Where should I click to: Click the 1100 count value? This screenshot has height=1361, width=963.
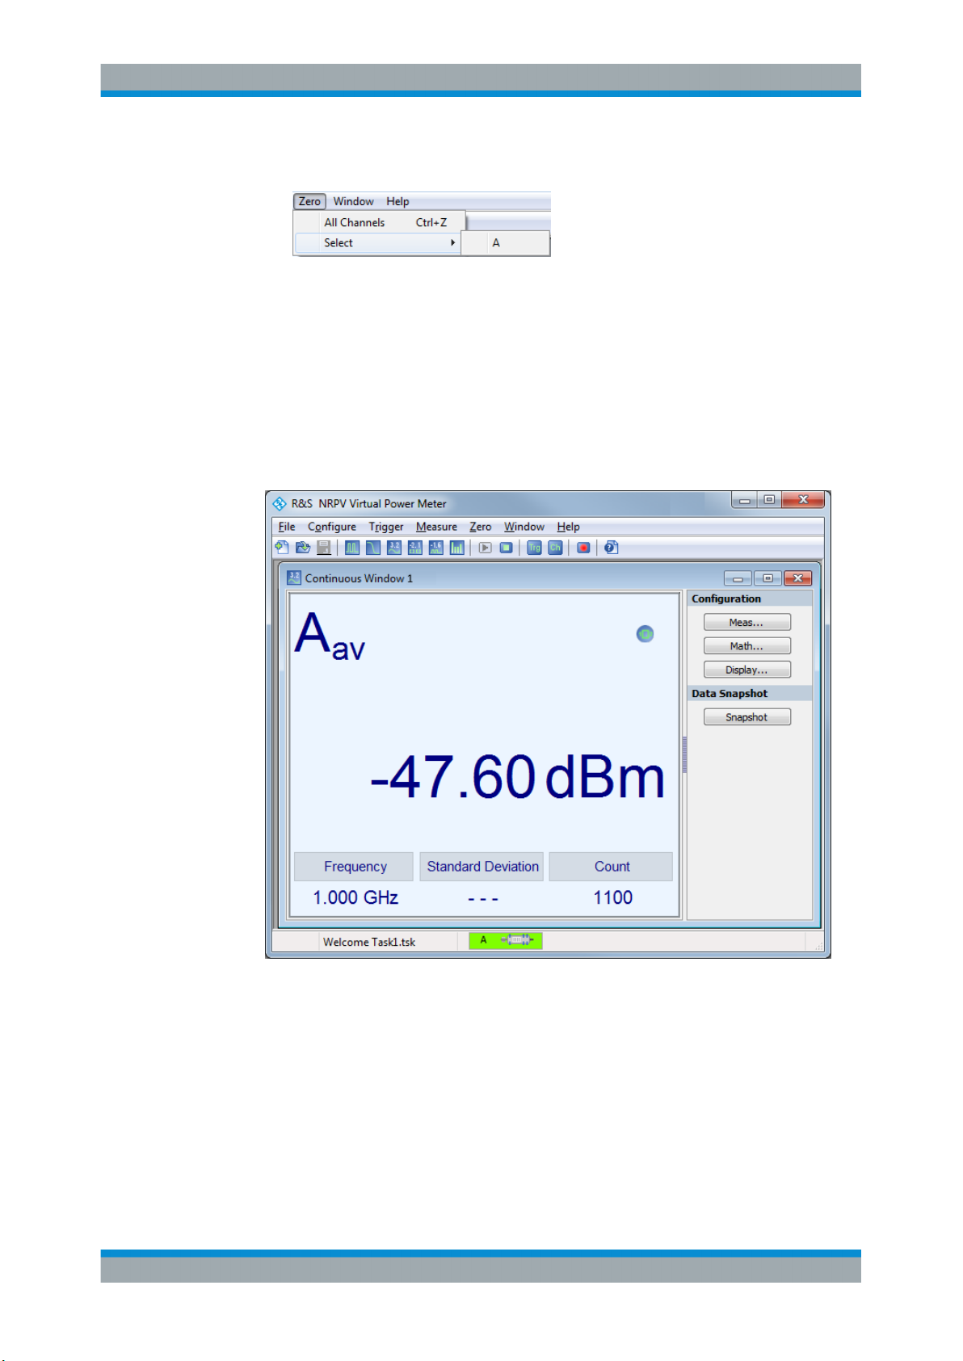612,897
